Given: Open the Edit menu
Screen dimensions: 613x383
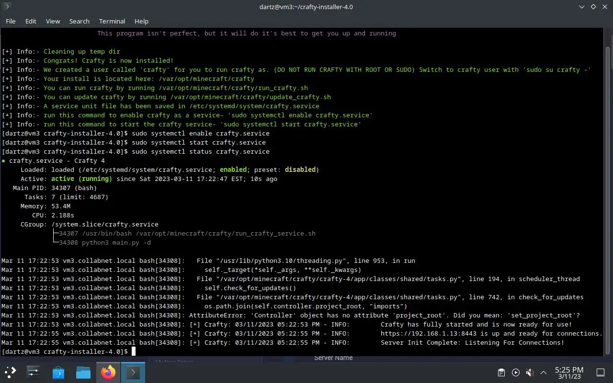Looking at the screenshot, I should coord(31,21).
